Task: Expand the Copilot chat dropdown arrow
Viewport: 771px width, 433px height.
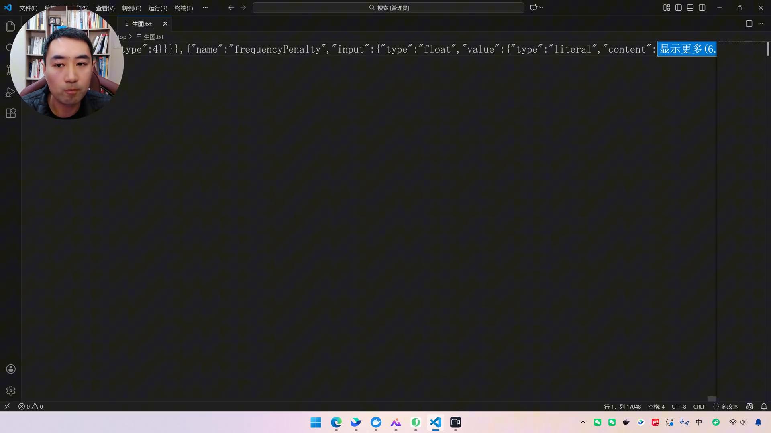Action: click(x=541, y=8)
